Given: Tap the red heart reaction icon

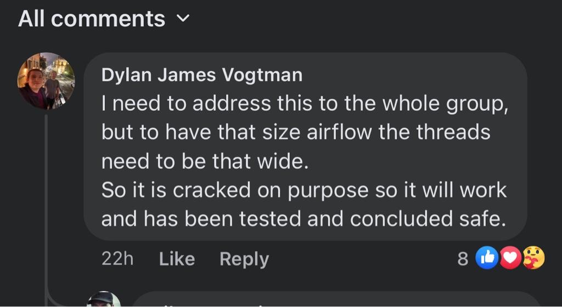Looking at the screenshot, I should click(x=510, y=258).
